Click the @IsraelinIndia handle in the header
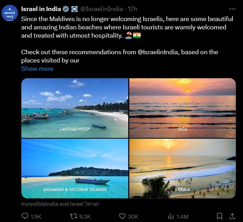 (x=101, y=9)
